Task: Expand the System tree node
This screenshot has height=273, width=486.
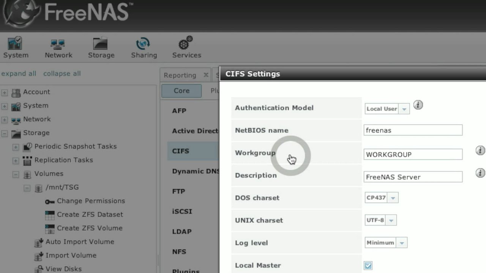Action: (x=5, y=106)
